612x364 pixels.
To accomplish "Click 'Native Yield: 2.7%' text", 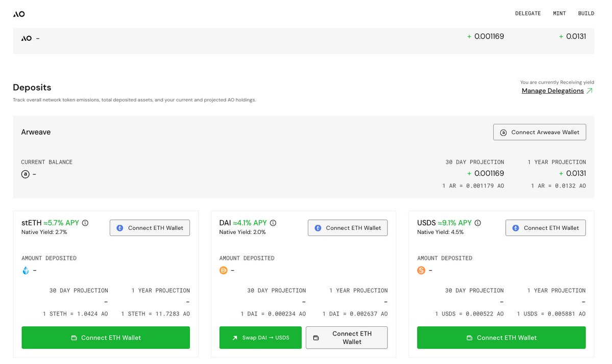I will [x=44, y=232].
